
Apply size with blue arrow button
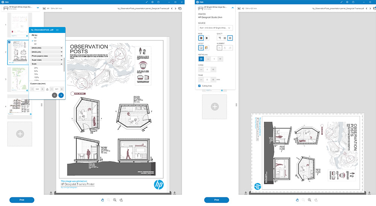point(61,95)
